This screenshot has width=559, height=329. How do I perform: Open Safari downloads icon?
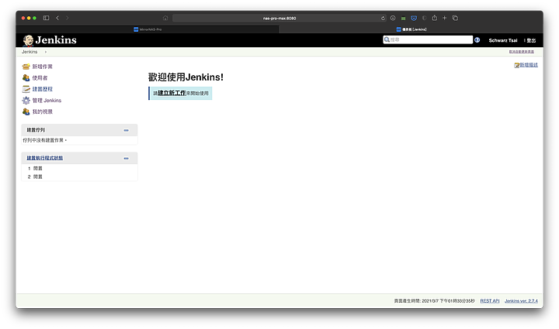(393, 18)
